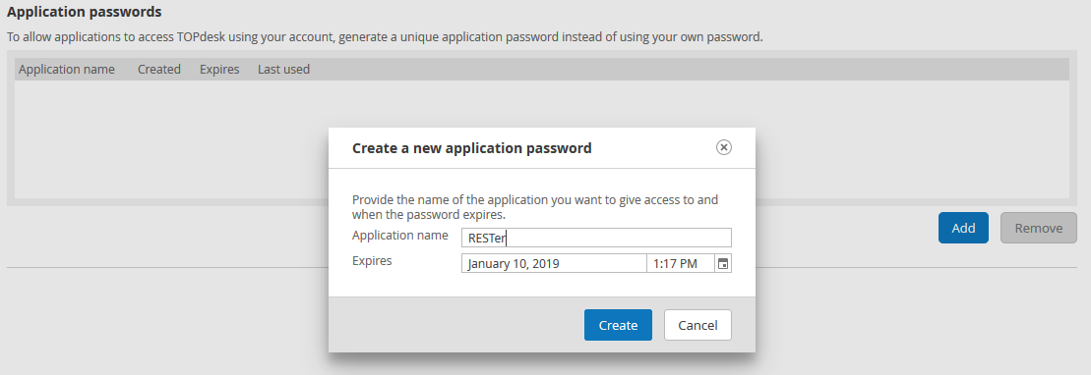Sort by Last used column header
This screenshot has height=375, width=1091.
point(284,70)
